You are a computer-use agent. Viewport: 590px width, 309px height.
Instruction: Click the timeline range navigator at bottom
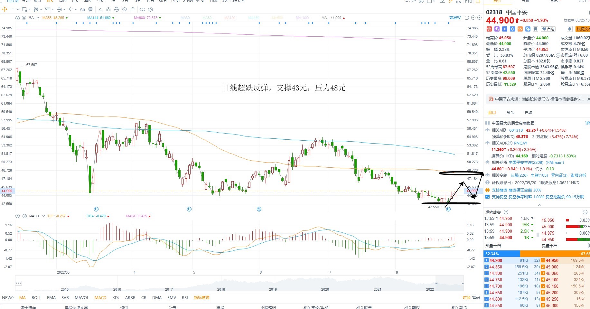pyautogui.click(x=239, y=283)
